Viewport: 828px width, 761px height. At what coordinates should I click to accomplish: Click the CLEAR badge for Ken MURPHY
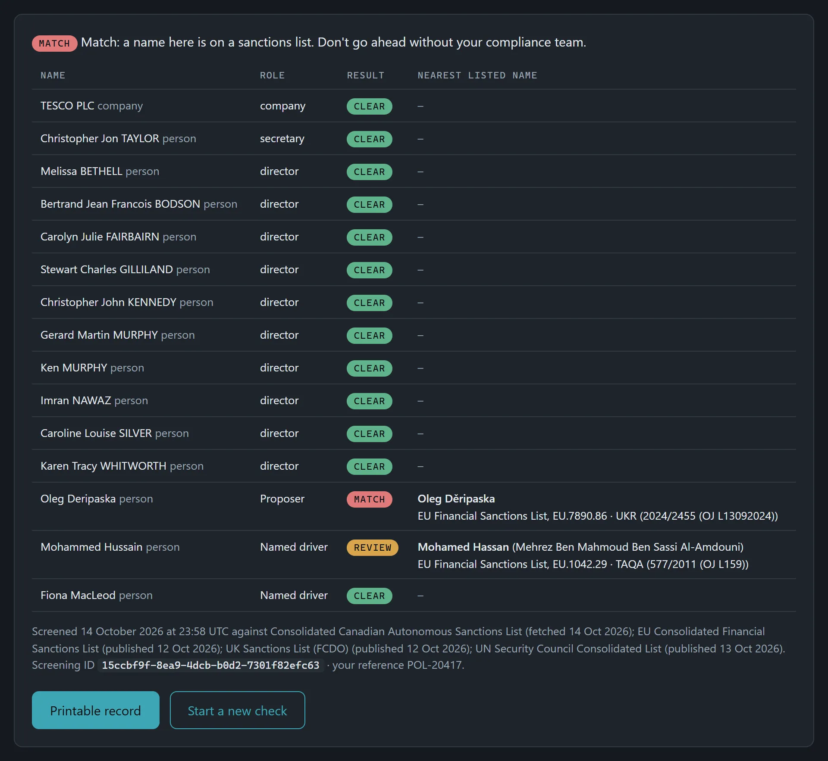point(370,368)
